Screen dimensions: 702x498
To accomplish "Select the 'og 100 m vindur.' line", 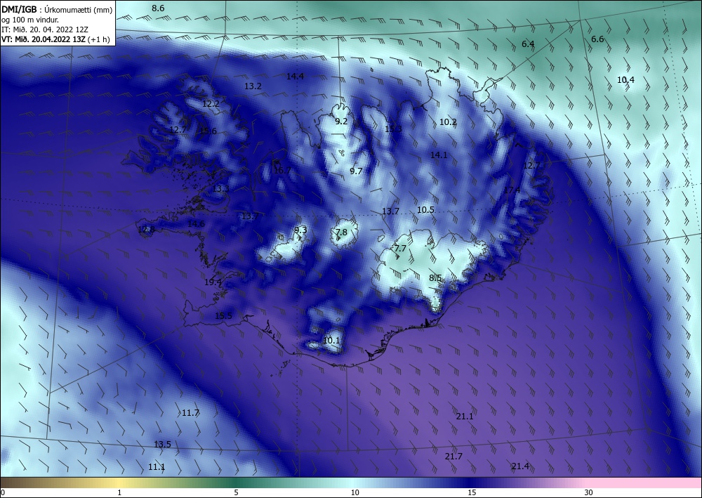I will point(30,20).
